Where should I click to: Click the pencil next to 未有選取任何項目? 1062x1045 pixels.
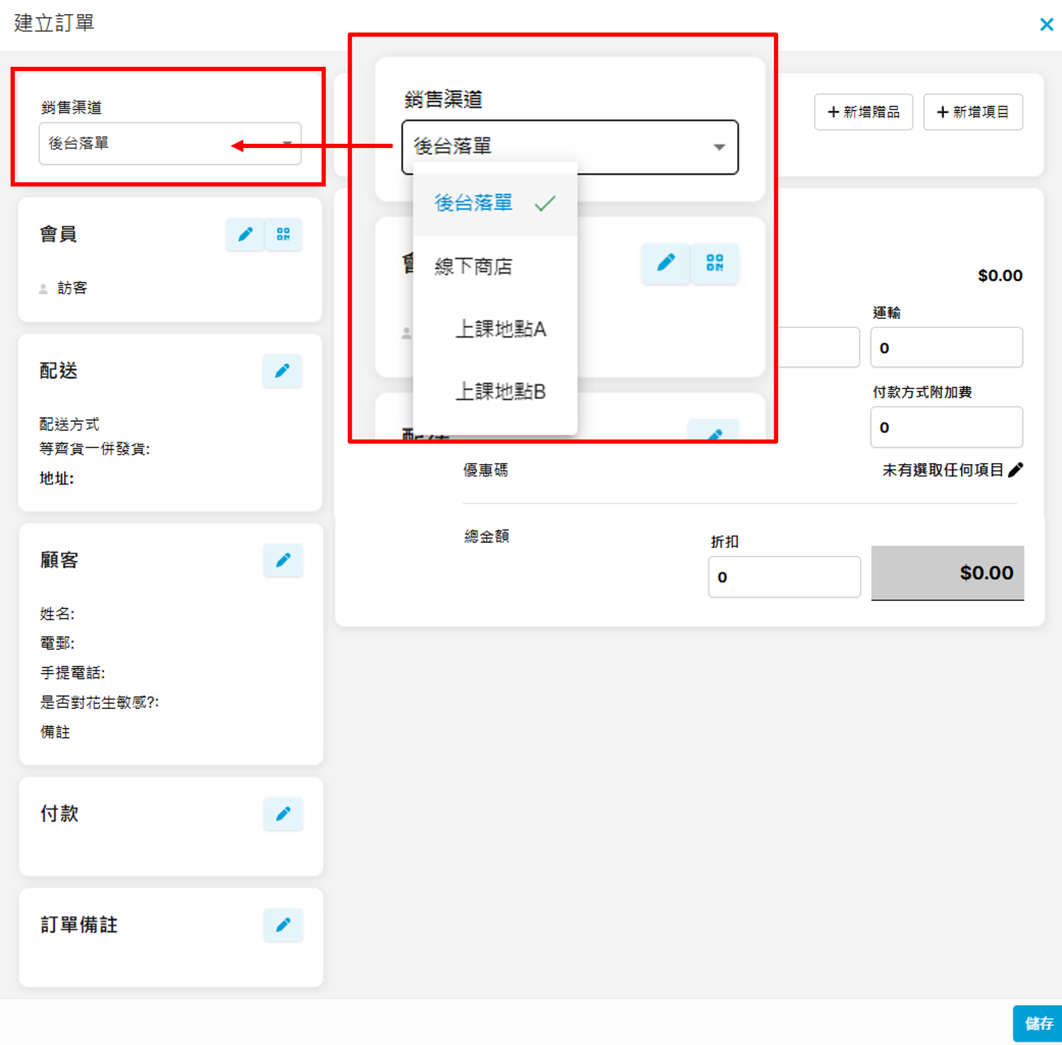point(1016,470)
